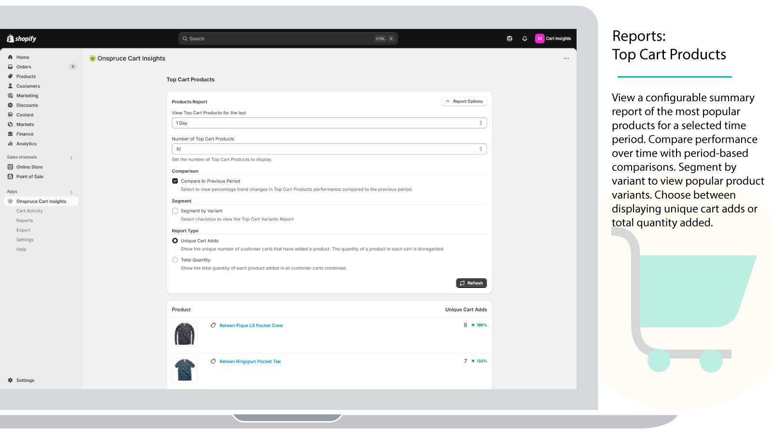Click the bottom-left Settings gear icon

pos(10,380)
